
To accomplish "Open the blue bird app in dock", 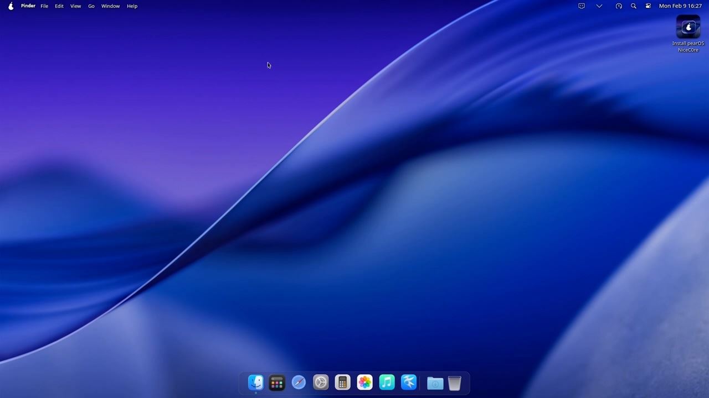I will click(409, 383).
